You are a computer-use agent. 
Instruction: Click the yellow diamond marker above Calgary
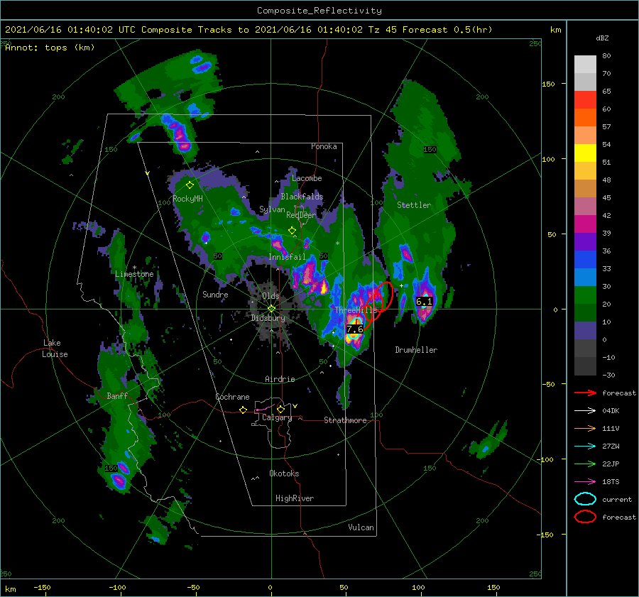280,409
